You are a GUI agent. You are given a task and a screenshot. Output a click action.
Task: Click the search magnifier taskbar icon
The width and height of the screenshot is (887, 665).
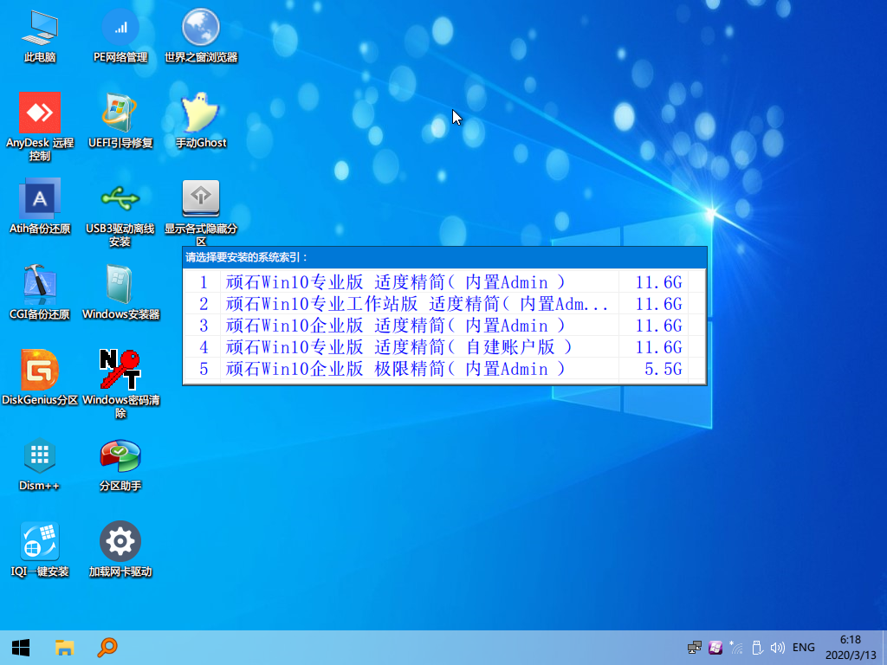point(107,647)
